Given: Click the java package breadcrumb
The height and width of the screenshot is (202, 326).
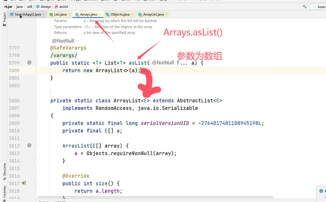Looking at the screenshot, I should pyautogui.click(x=19, y=7).
